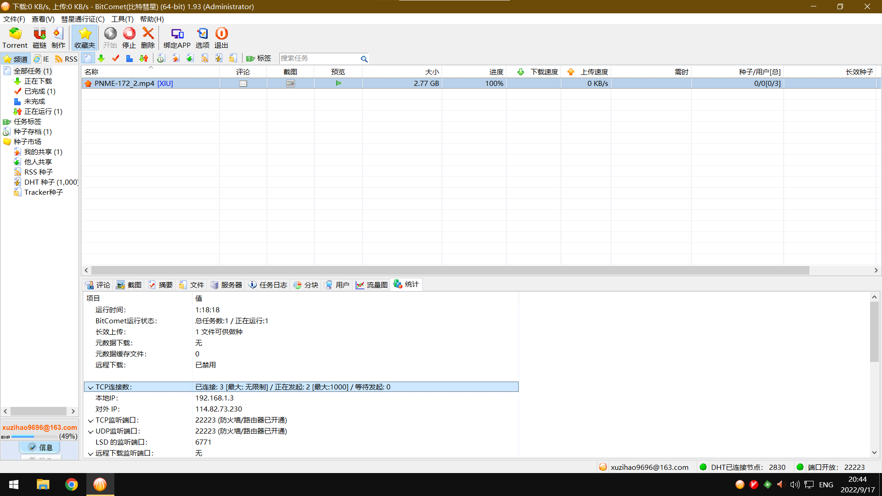Select 他人共享 in sidebar tree

pyautogui.click(x=38, y=162)
